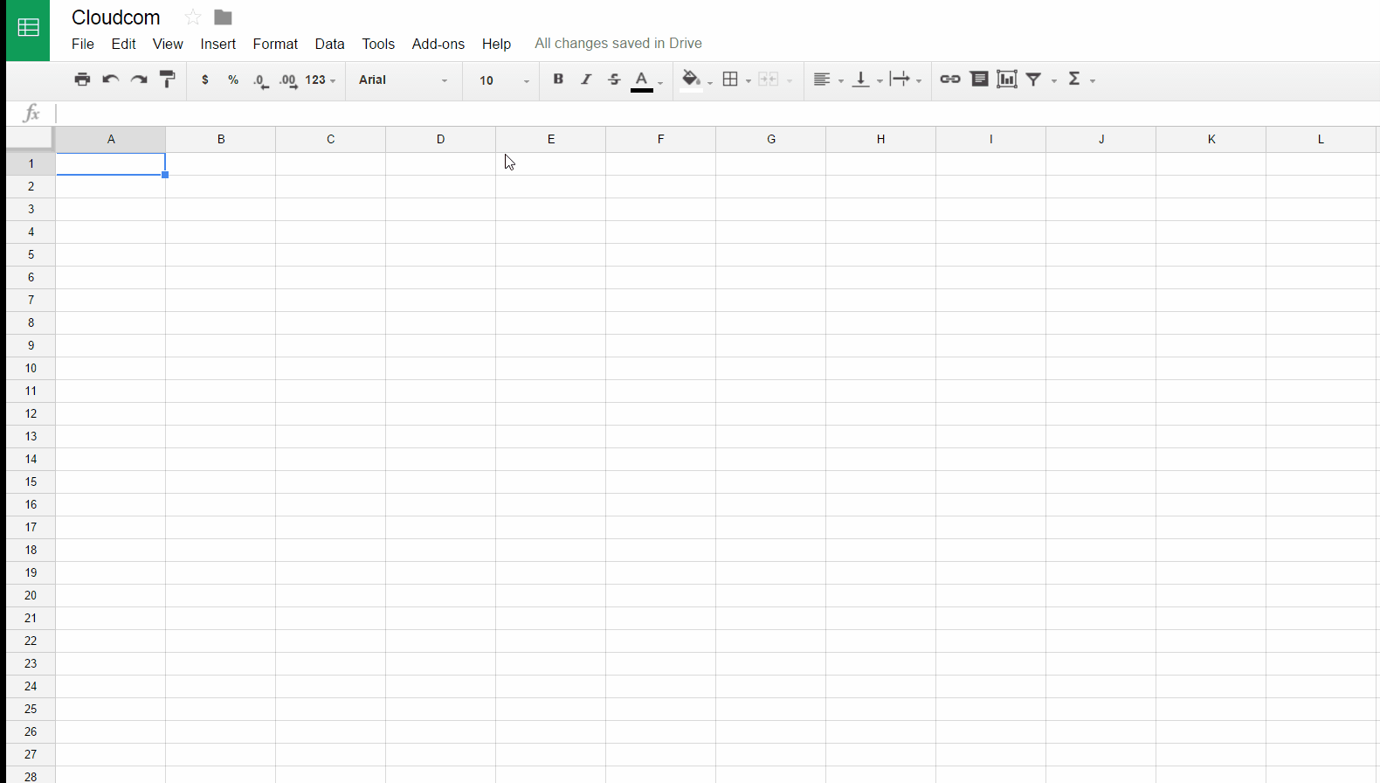Open the View menu
Image resolution: width=1380 pixels, height=783 pixels.
point(168,44)
